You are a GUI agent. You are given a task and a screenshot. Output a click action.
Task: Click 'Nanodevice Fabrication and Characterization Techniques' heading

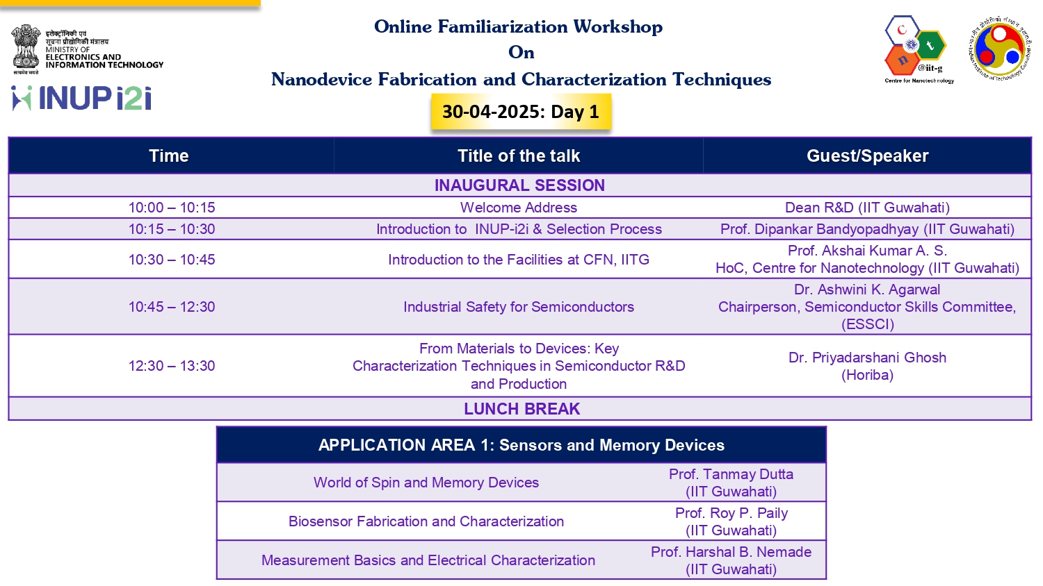521,79
